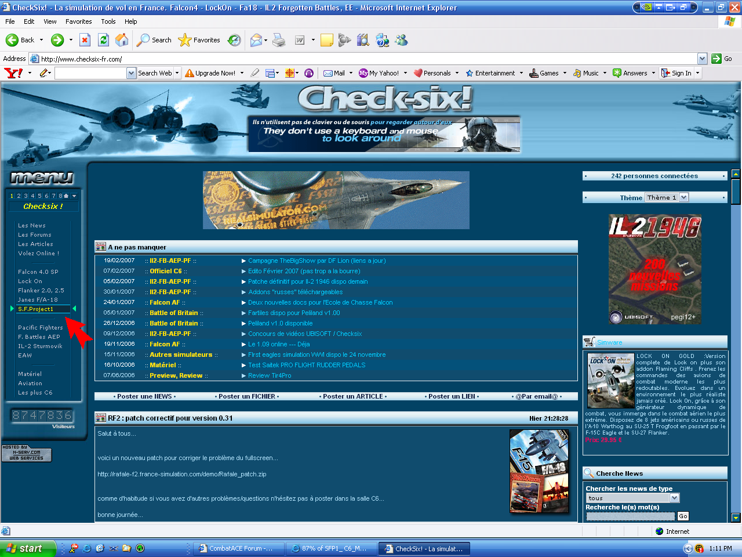The image size is (742, 557).
Task: Click the Recherche mots search field
Action: coord(631,516)
